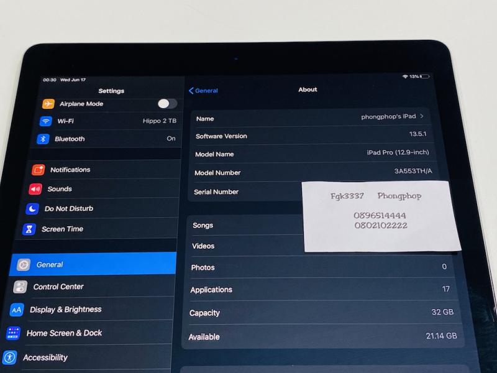The image size is (497, 373).
Task: Open Display & Brightness settings
Action: pos(89,310)
